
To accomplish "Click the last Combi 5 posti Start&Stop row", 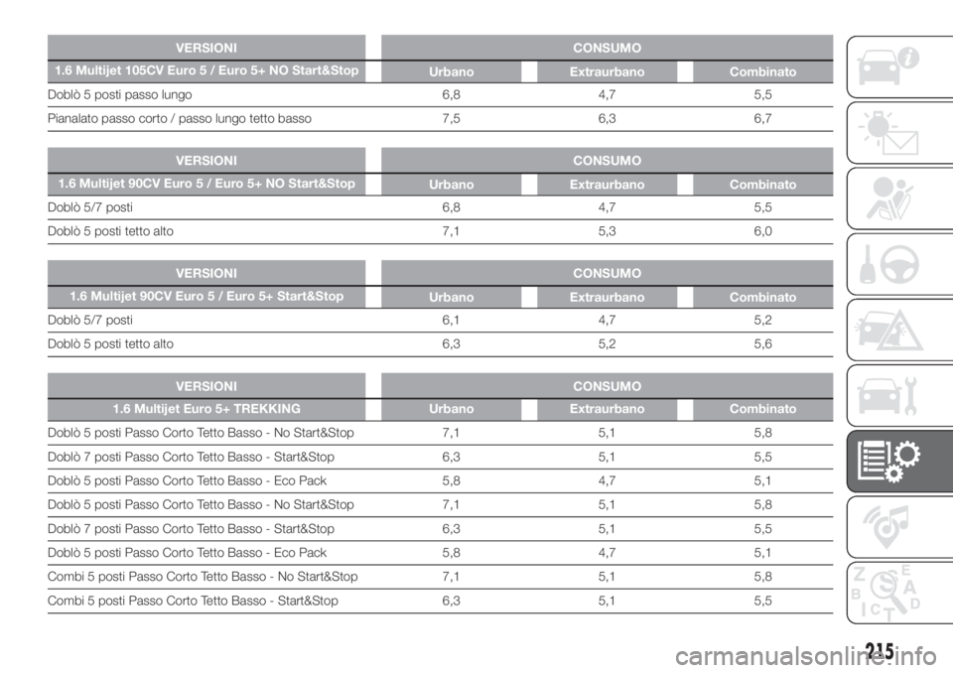I will tap(440, 601).
